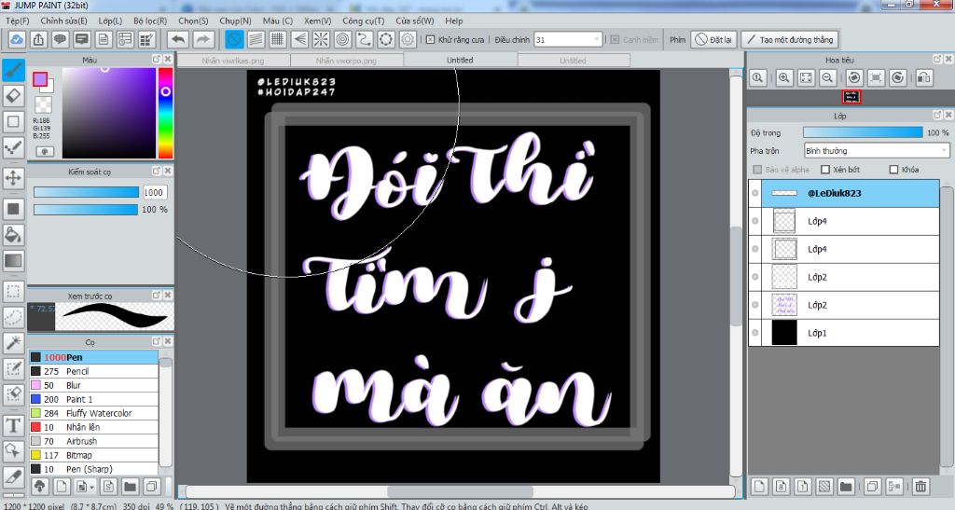The height and width of the screenshot is (510, 955).
Task: Open the Điều chỉnh value dropdown
Action: (596, 39)
